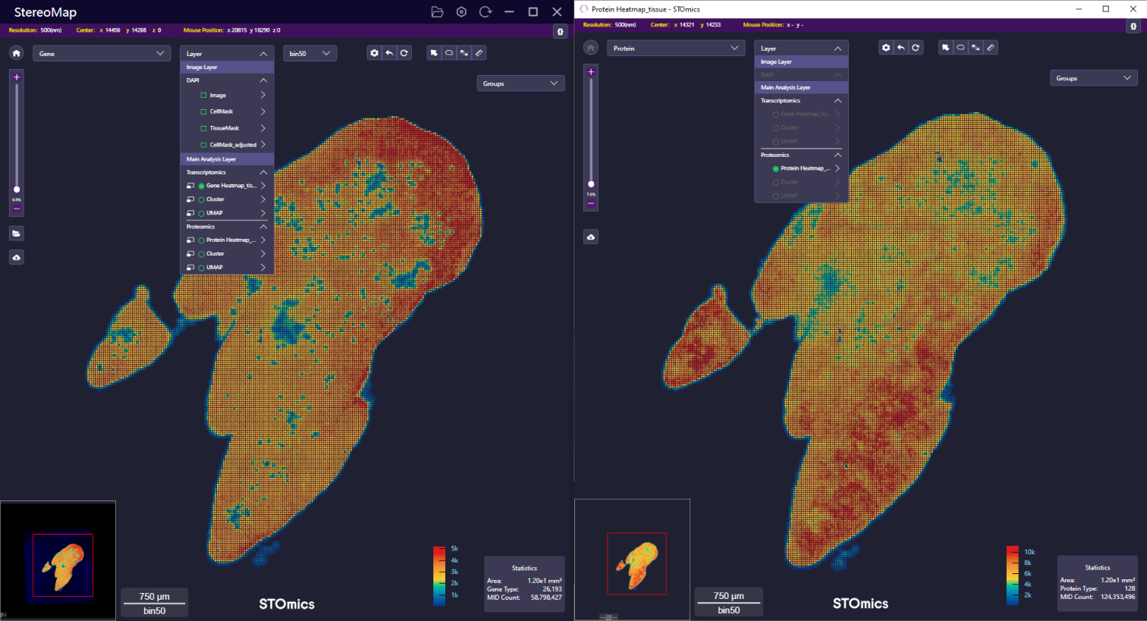Click the open folder icon in the StereoMap title bar
The height and width of the screenshot is (621, 1147).
tap(437, 12)
